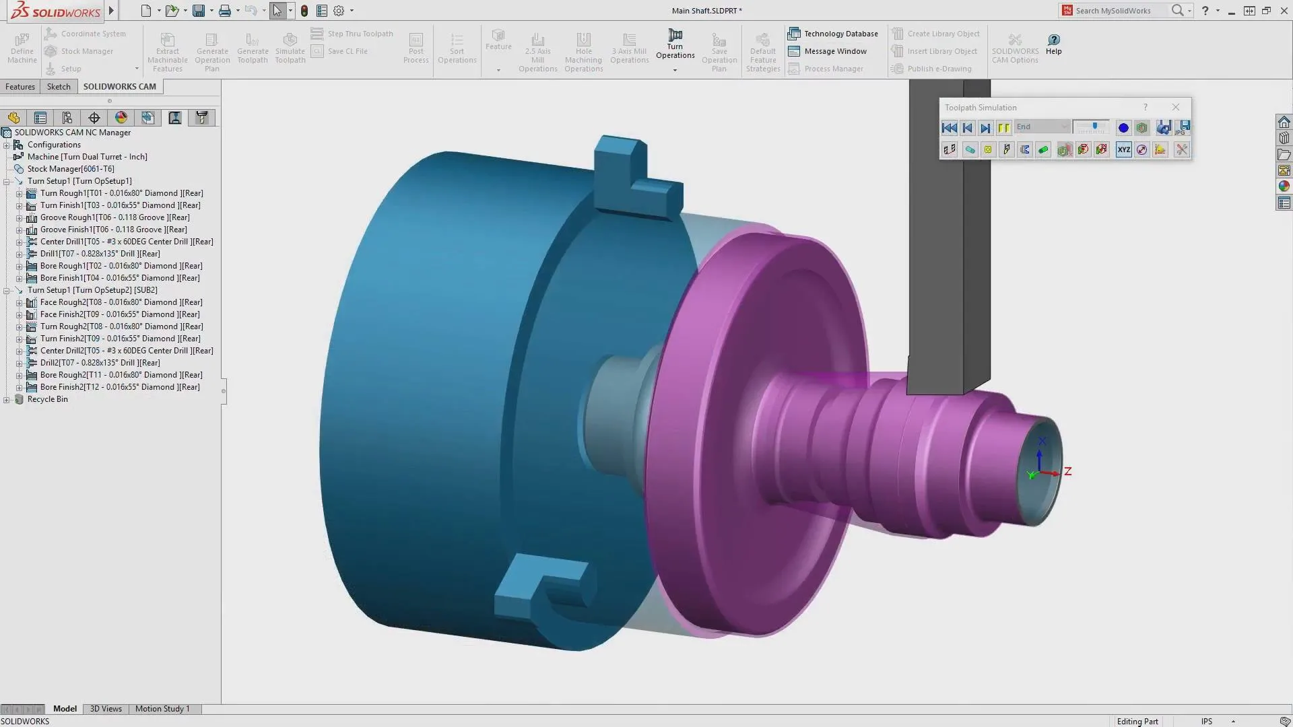This screenshot has height=727, width=1293.
Task: Expand the Turn Rough1 operation node
Action: (18, 193)
